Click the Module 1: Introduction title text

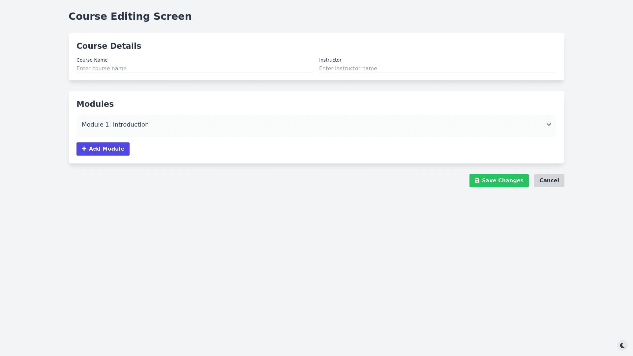point(115,125)
